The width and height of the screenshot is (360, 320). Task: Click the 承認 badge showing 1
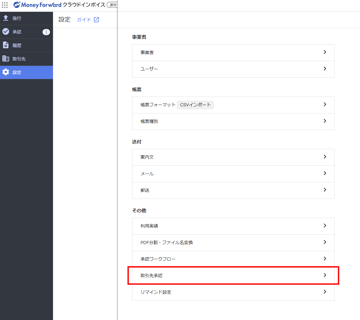[x=46, y=32]
